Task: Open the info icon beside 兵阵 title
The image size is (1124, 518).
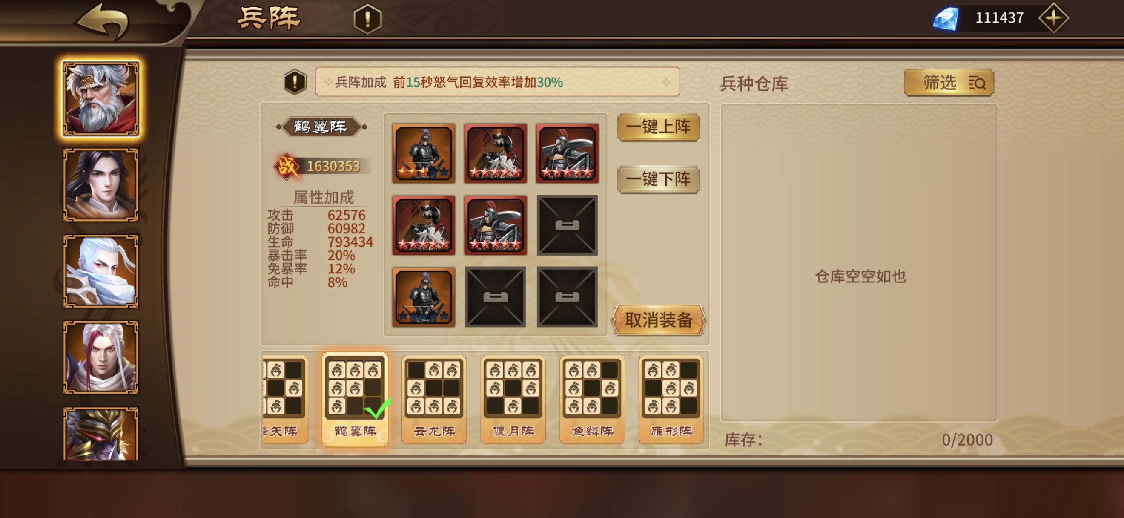Action: (x=367, y=19)
